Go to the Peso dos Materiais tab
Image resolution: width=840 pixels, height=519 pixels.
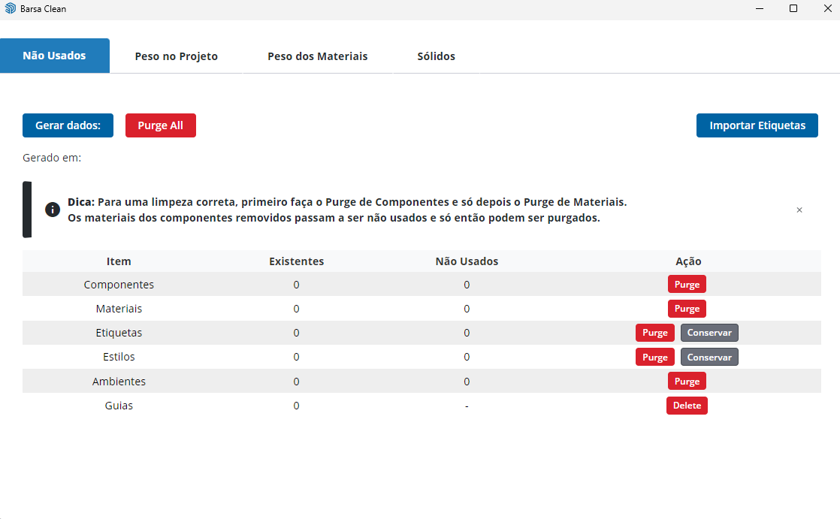pyautogui.click(x=318, y=56)
